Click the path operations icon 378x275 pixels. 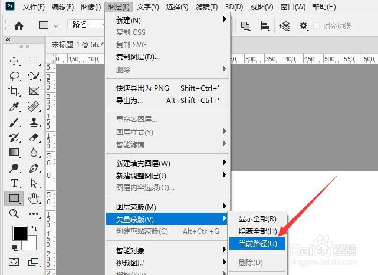coord(245,26)
